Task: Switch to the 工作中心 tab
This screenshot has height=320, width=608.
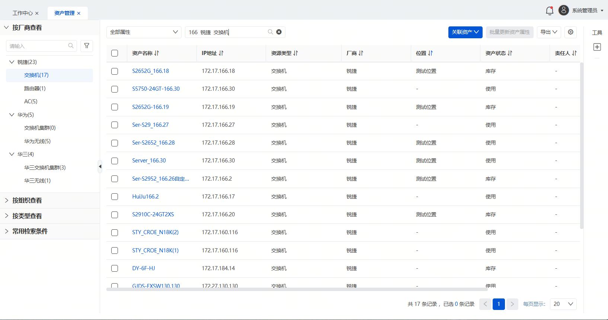Action: (x=23, y=13)
